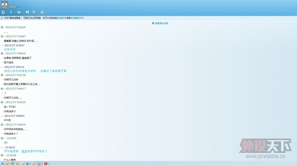
Task: Open the smiley emoji picker
Action: click(7, 164)
